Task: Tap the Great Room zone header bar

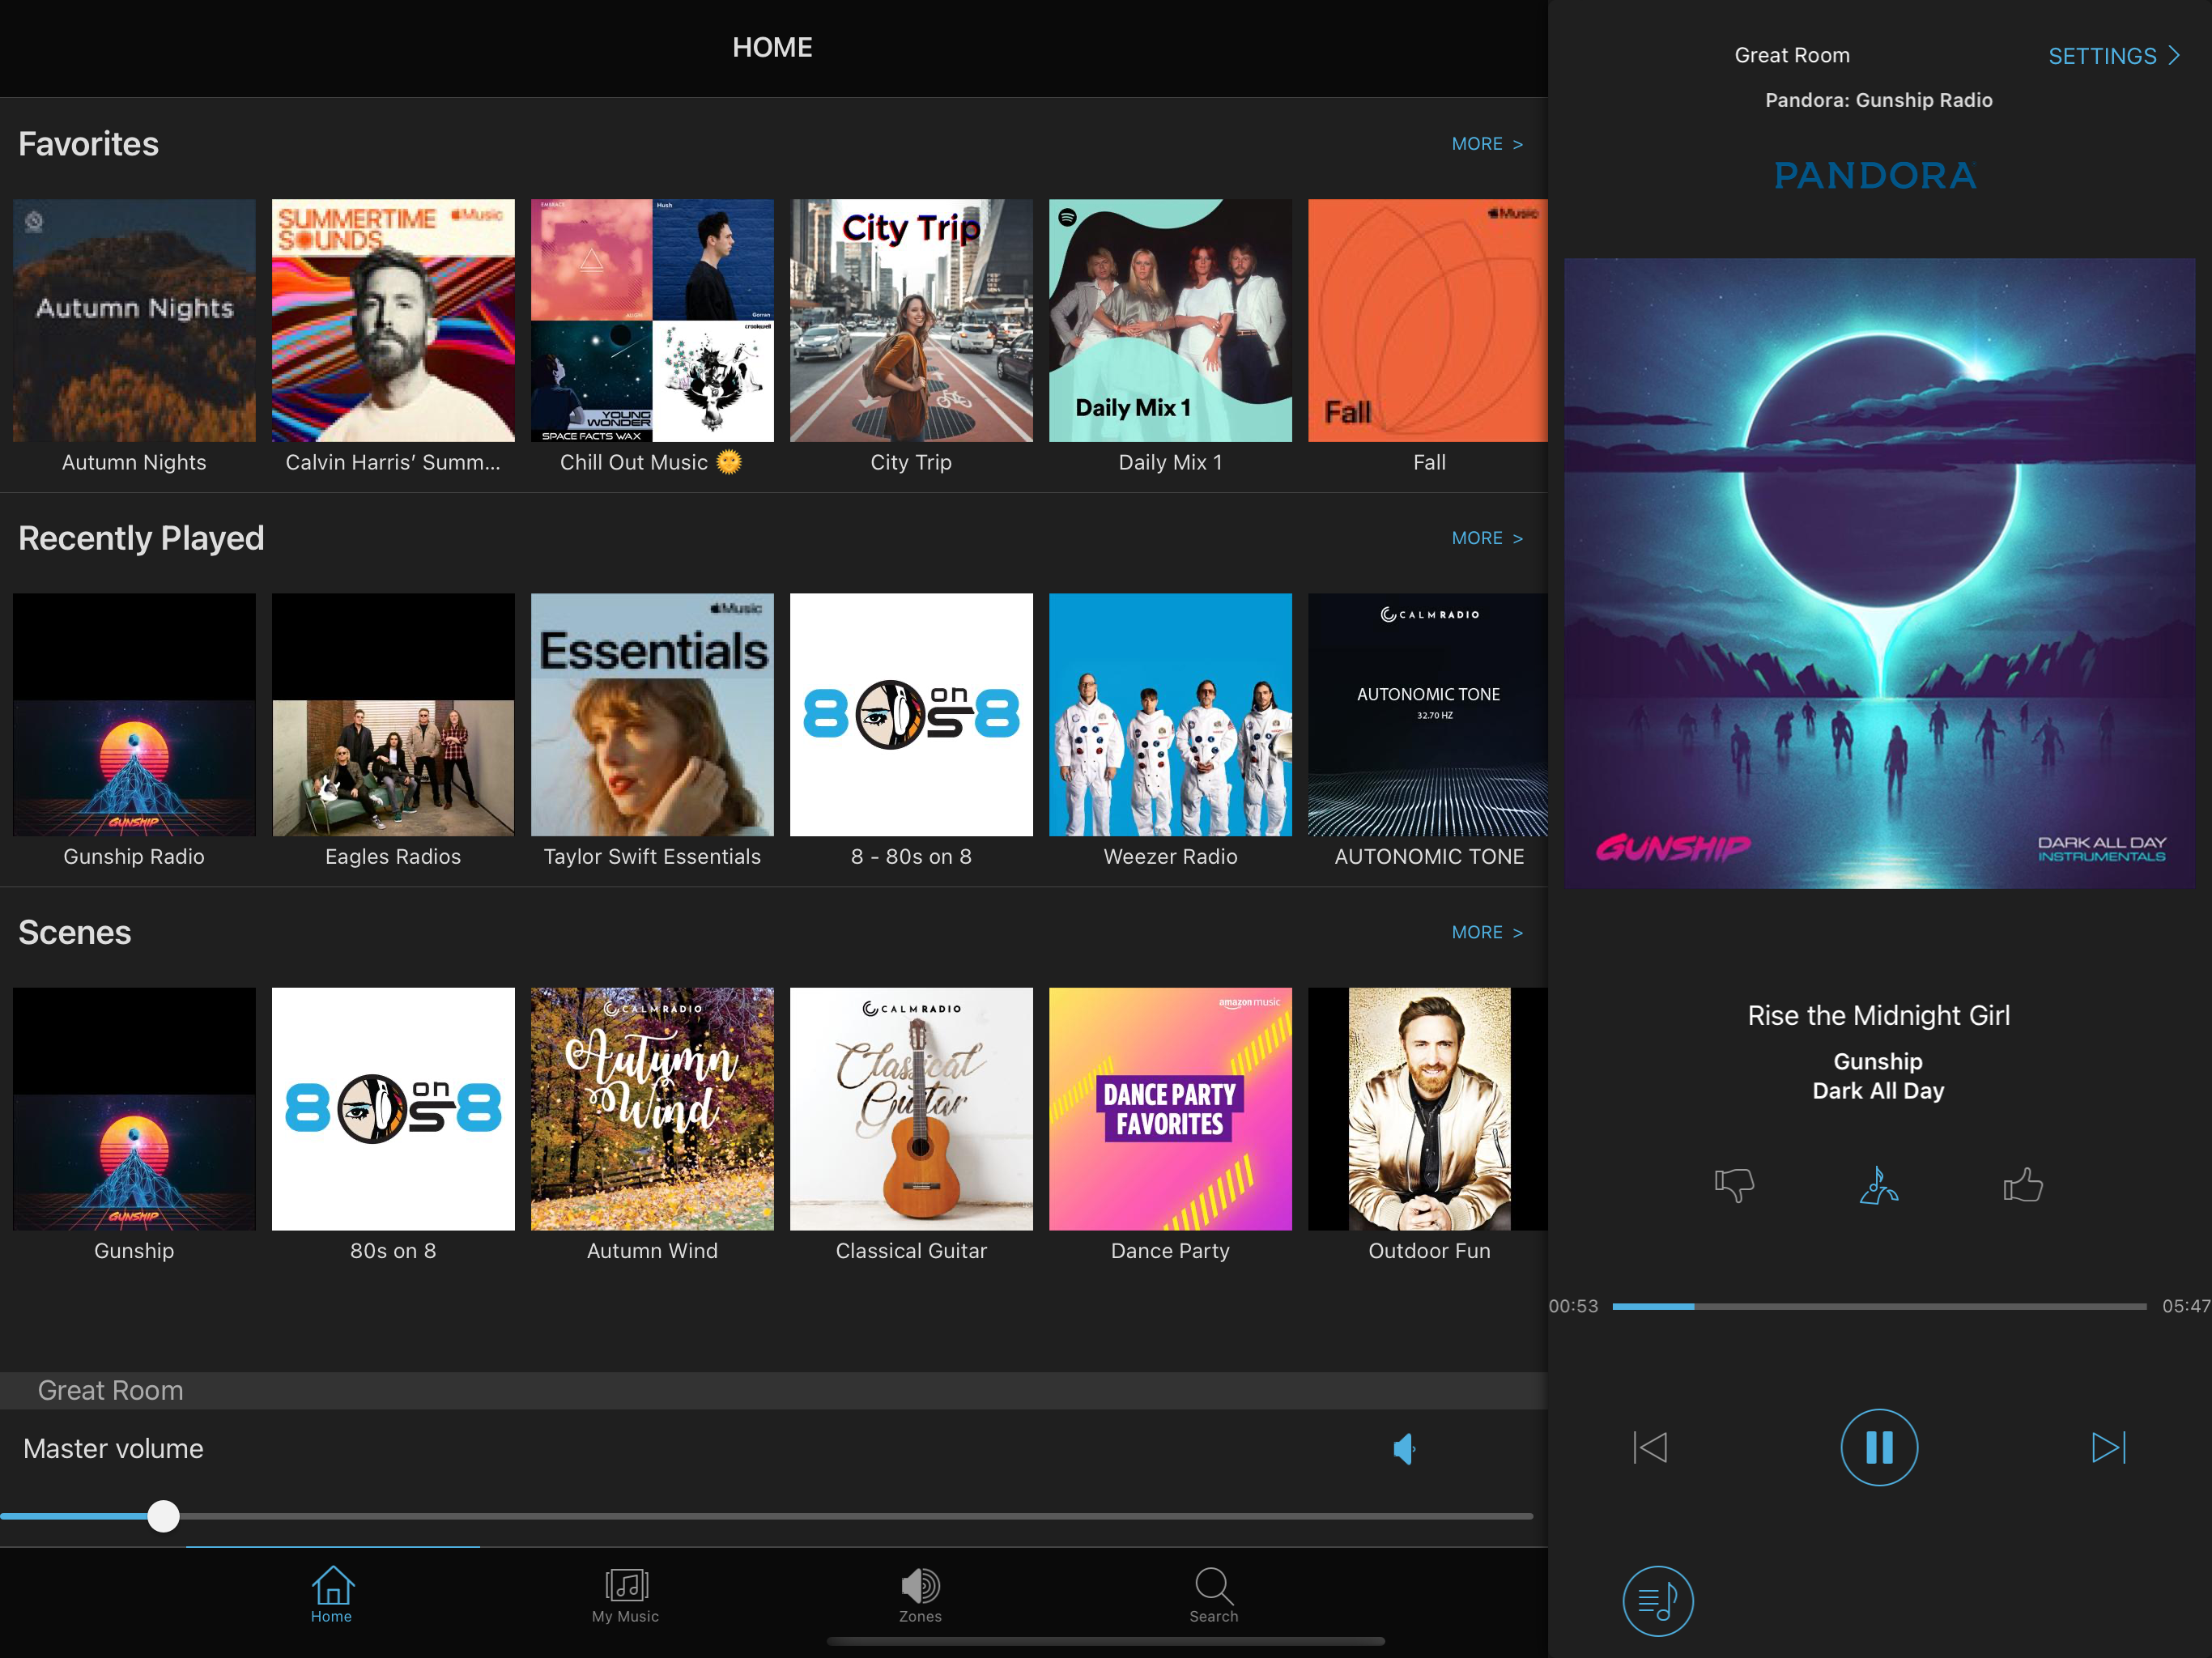Action: (773, 1390)
